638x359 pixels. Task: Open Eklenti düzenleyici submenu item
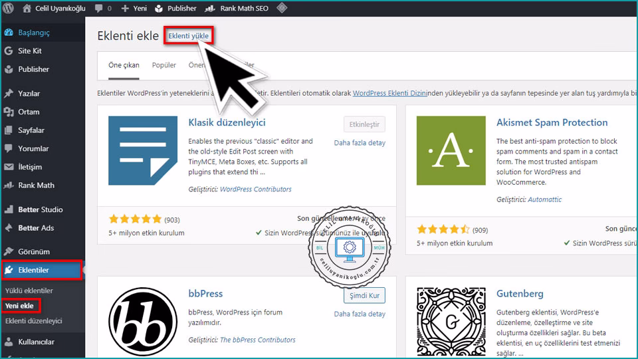[x=34, y=320]
